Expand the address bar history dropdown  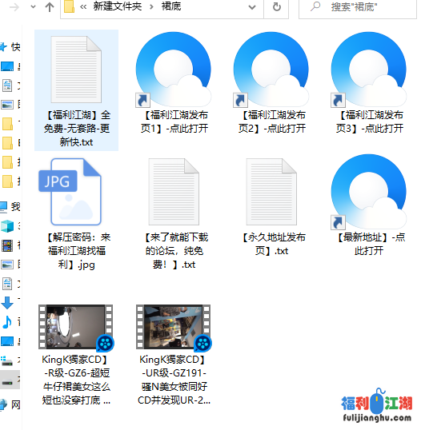tap(252, 7)
